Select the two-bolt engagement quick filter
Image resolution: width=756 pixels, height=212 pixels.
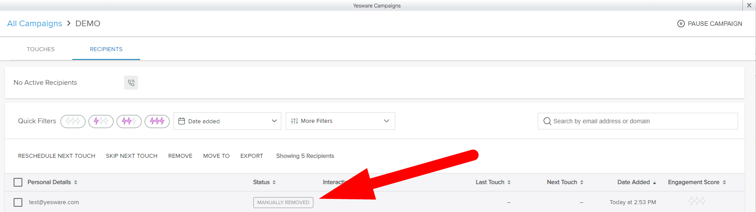point(129,121)
